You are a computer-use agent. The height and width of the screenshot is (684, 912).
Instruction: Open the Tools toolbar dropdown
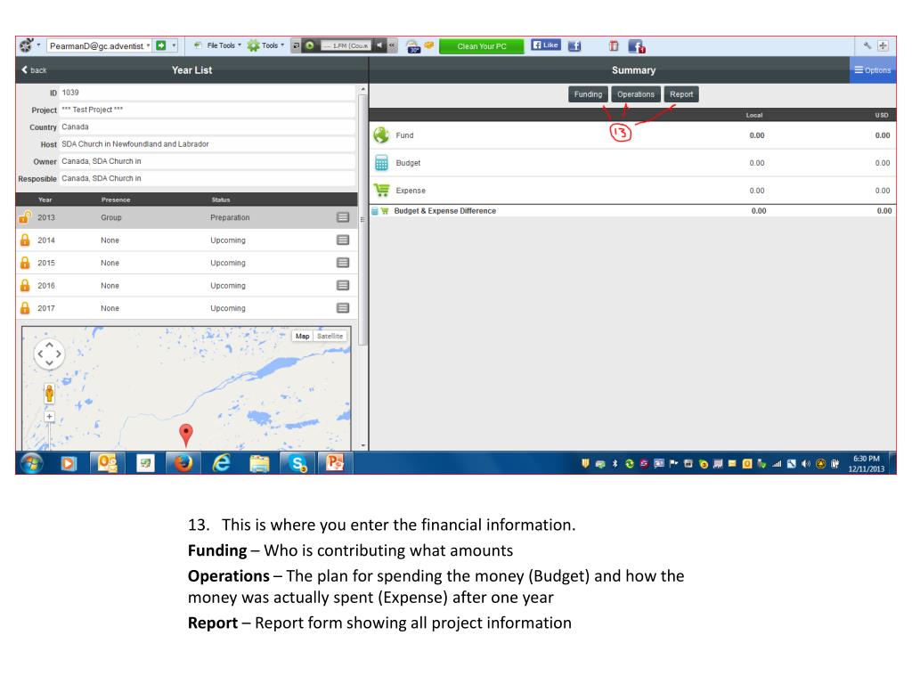(270, 45)
